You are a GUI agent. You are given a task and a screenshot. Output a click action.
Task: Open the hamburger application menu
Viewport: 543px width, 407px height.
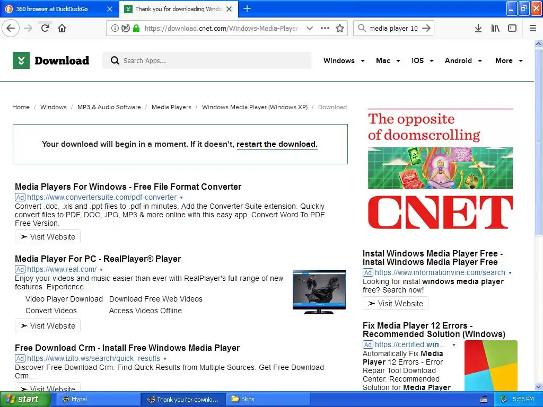533,29
